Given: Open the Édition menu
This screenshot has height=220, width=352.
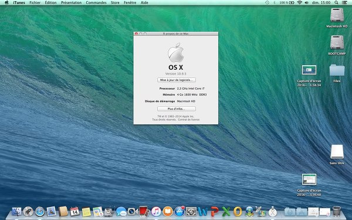Looking at the screenshot, I should (x=50, y=3).
